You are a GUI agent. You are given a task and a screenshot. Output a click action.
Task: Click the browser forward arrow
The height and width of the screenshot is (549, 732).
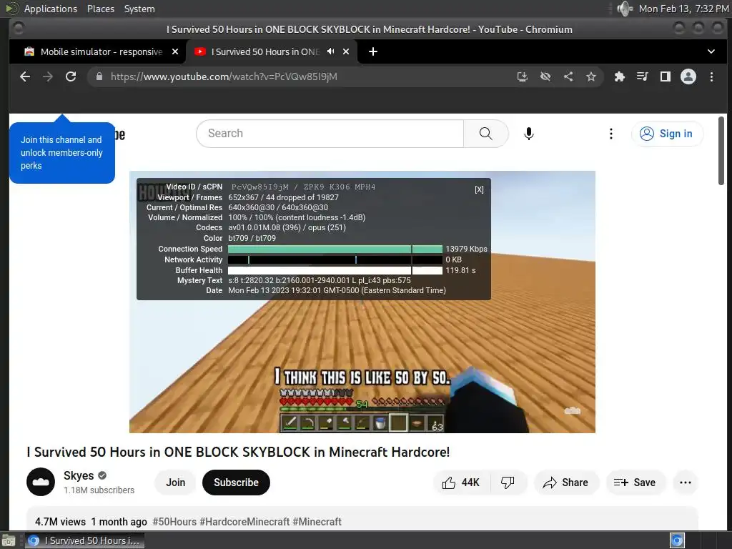[x=48, y=76]
